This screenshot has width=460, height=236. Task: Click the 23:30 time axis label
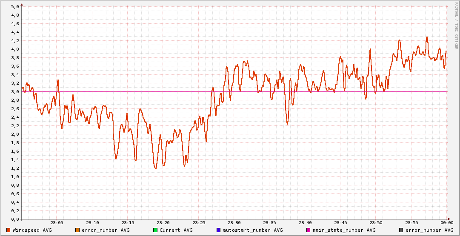234,222
